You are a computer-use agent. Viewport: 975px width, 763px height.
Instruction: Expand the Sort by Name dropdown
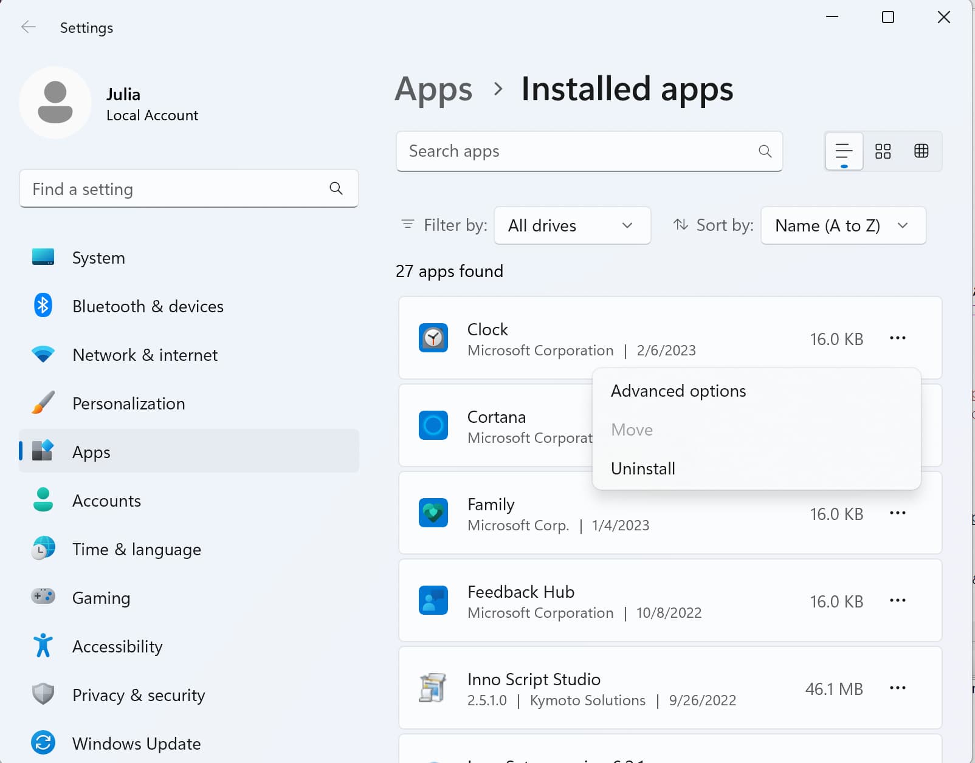[x=842, y=225]
